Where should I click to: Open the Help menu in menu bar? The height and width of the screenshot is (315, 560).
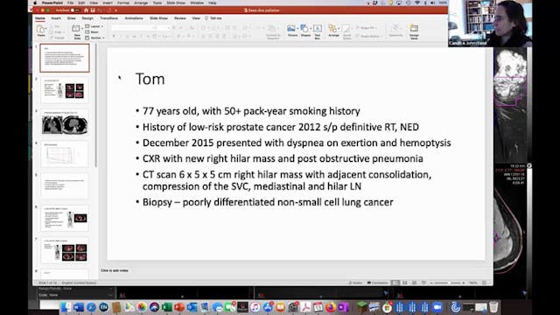pos(212,3)
